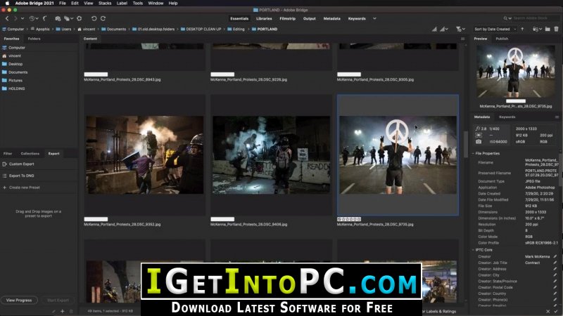Click Documents in the path bar
Viewport: 563px width, 316px height.
[116, 29]
